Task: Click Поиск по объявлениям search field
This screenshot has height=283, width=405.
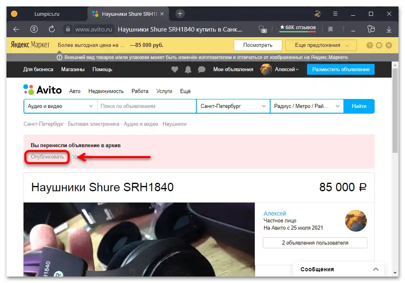Action: [x=147, y=106]
